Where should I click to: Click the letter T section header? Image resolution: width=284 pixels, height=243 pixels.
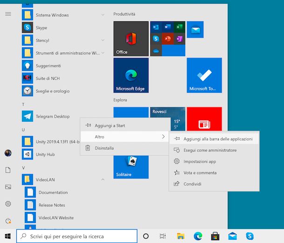[x=23, y=105]
